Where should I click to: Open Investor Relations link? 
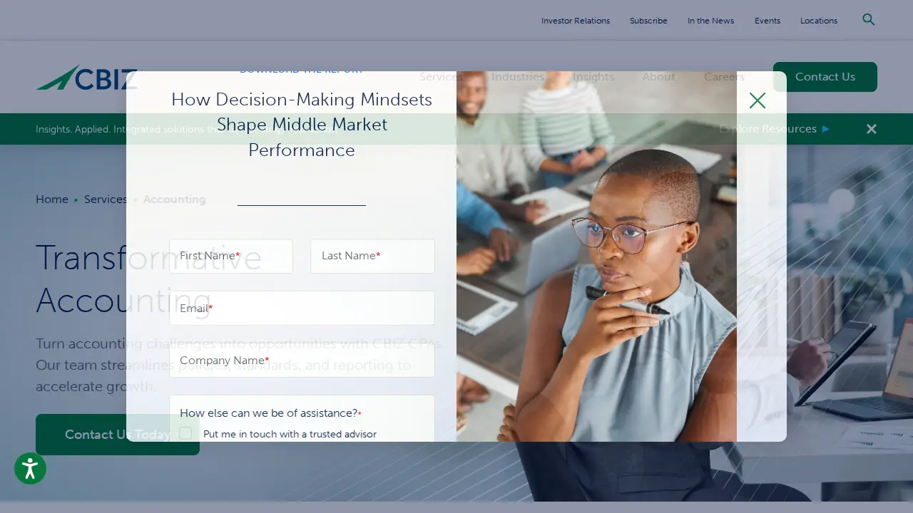(576, 21)
